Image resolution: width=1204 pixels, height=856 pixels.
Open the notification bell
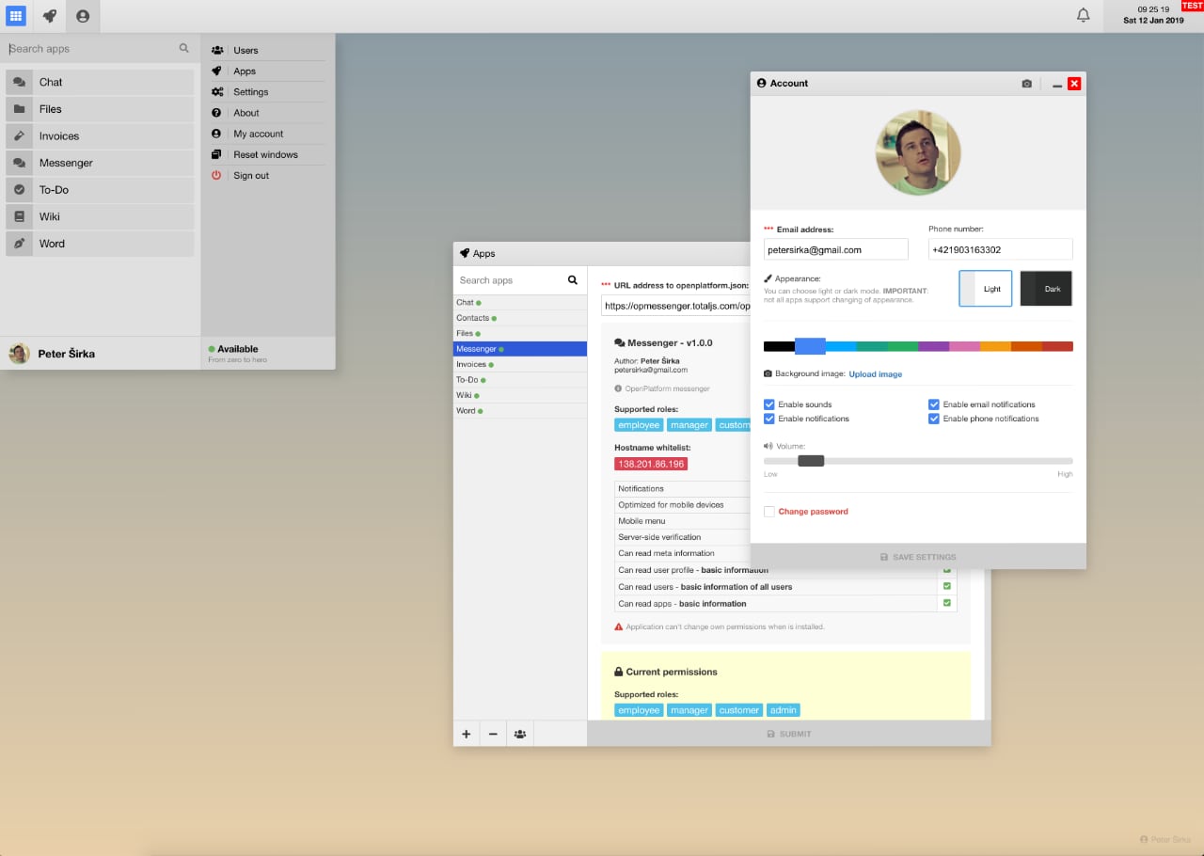[x=1083, y=15]
